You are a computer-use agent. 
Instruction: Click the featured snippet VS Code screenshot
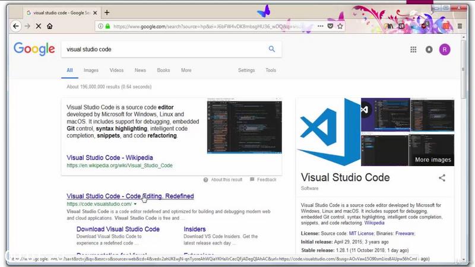point(245,126)
